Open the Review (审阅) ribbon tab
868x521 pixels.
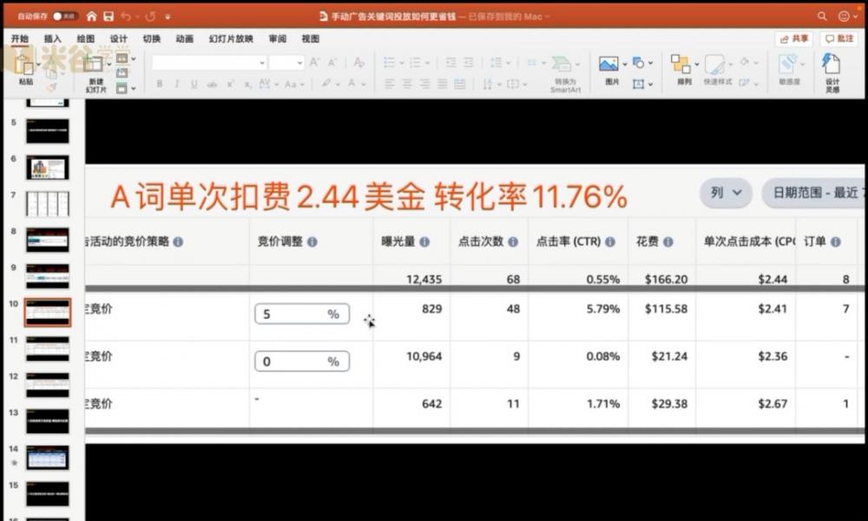278,39
